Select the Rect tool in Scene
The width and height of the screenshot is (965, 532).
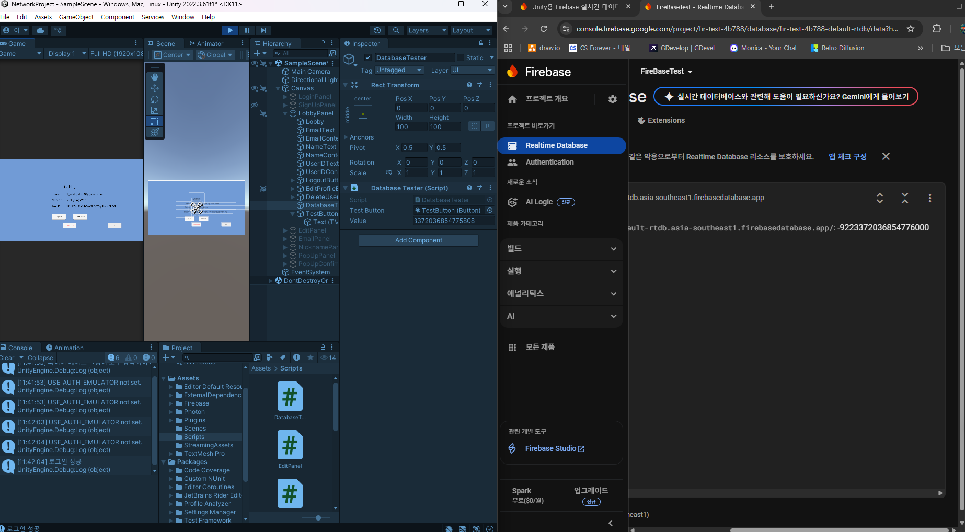pyautogui.click(x=155, y=121)
